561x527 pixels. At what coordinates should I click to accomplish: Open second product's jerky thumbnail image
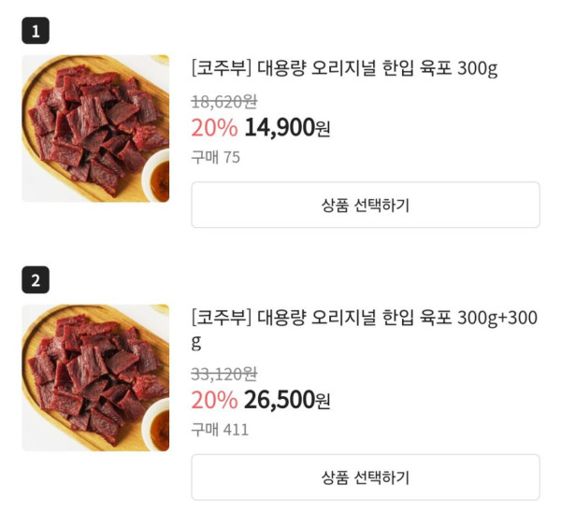[95, 377]
